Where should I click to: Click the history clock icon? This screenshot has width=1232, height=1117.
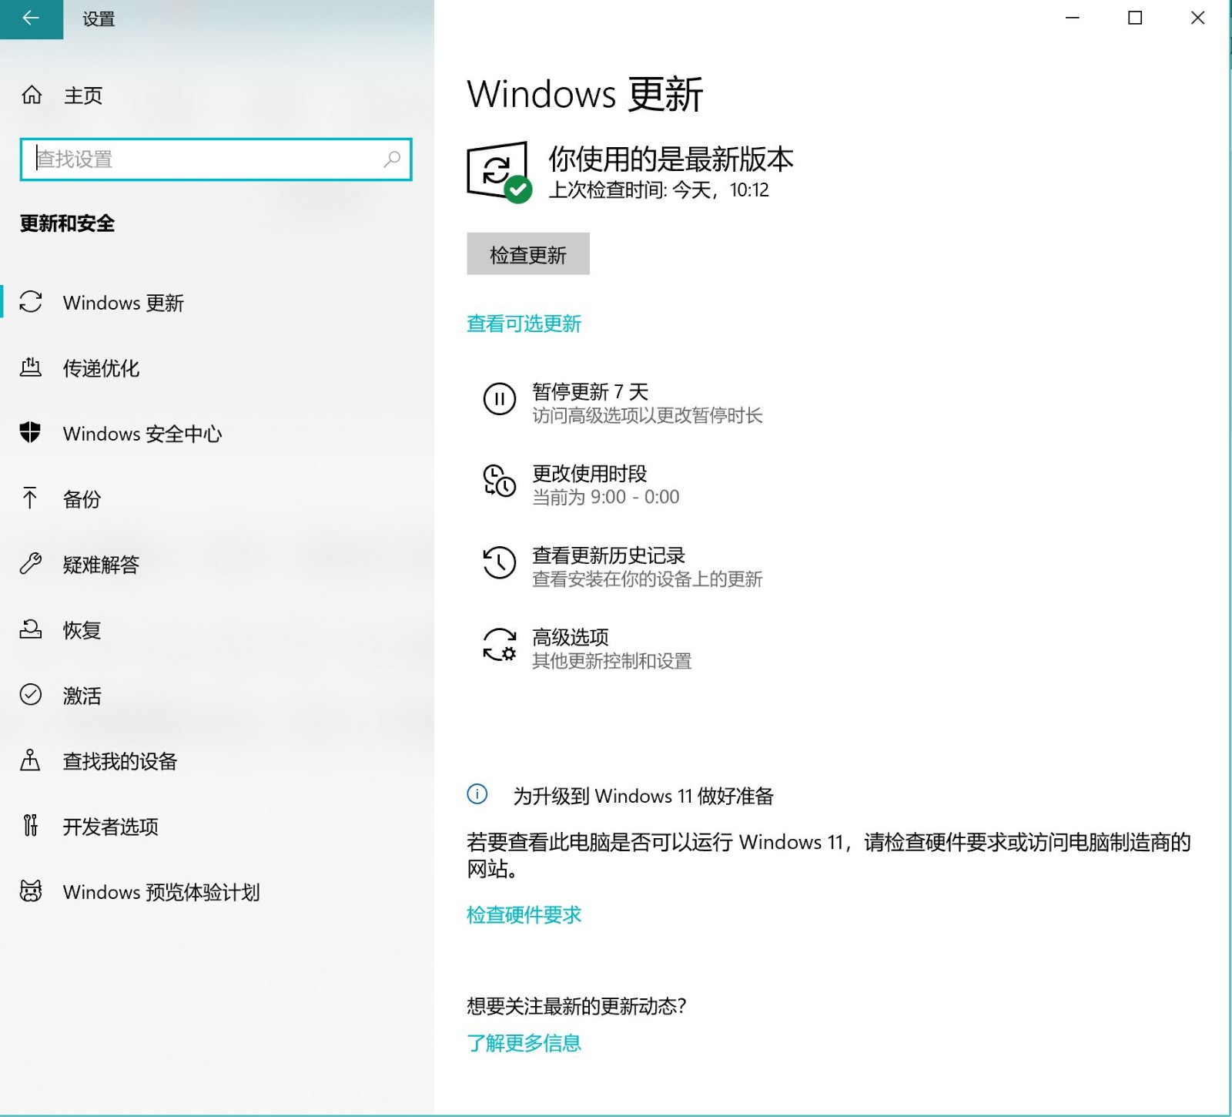tap(500, 562)
